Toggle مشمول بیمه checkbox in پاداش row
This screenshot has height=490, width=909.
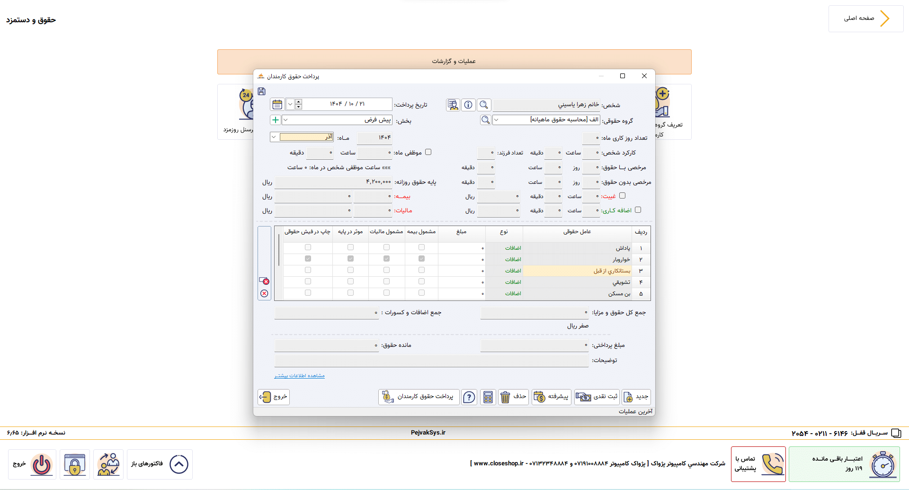421,247
